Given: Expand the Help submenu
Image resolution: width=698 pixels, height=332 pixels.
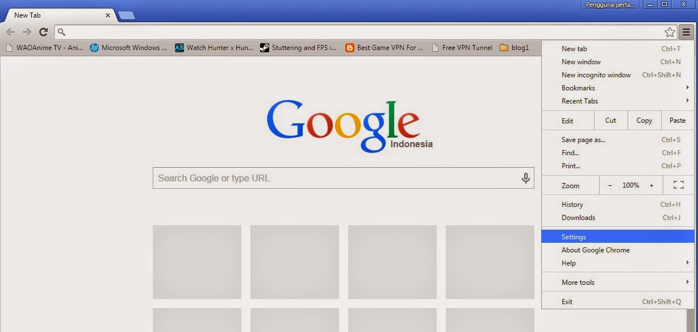Looking at the screenshot, I should [618, 263].
